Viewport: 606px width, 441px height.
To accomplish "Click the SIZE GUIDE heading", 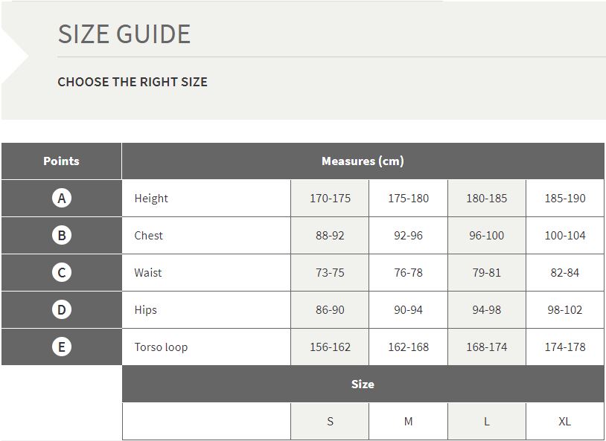I will 124,34.
